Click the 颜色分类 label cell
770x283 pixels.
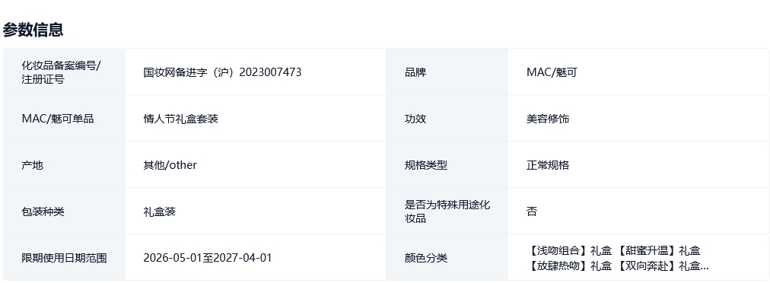(x=447, y=257)
